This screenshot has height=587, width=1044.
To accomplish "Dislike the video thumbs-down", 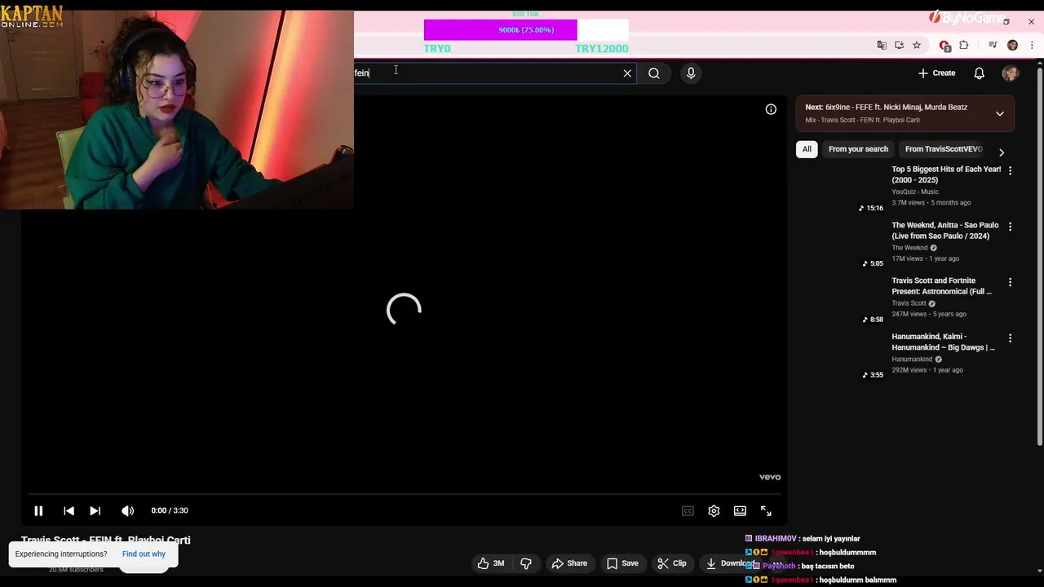I will tap(526, 563).
